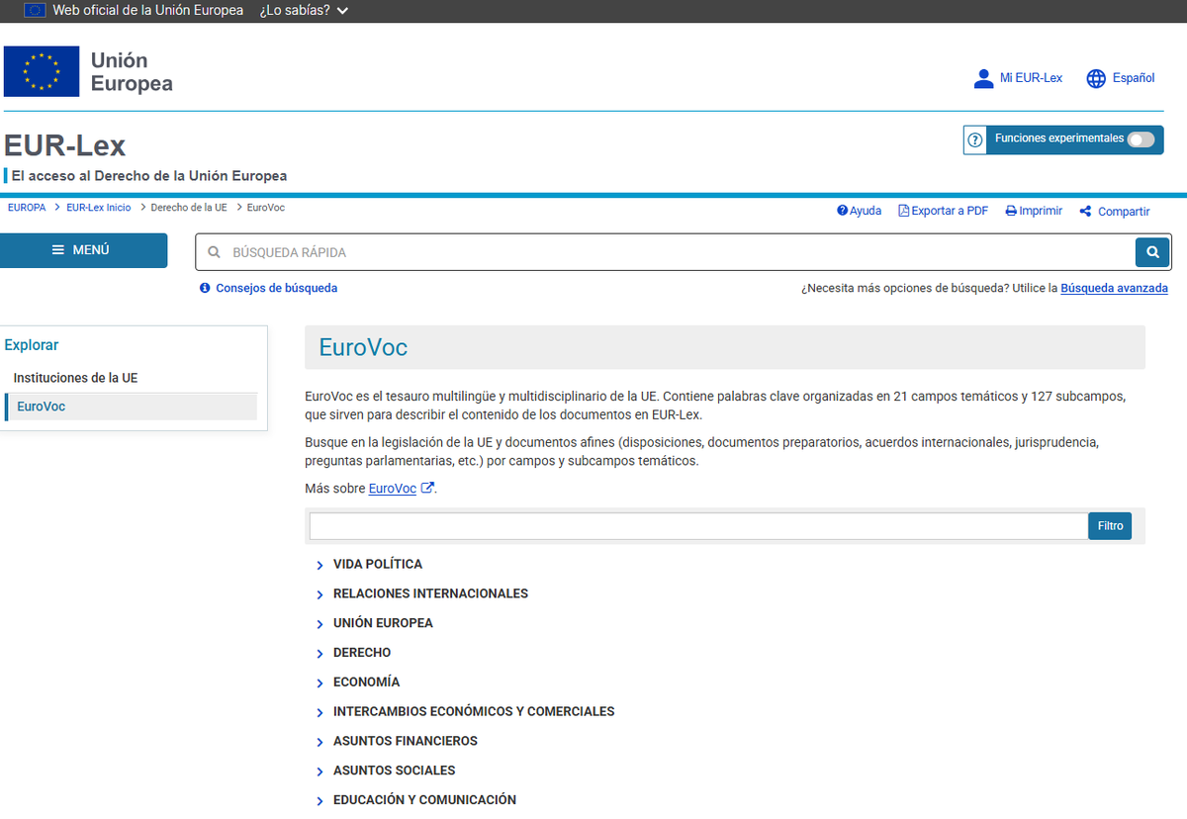Image resolution: width=1187 pixels, height=819 pixels.
Task: Open Mi EUR-Lex link
Action: click(1031, 78)
